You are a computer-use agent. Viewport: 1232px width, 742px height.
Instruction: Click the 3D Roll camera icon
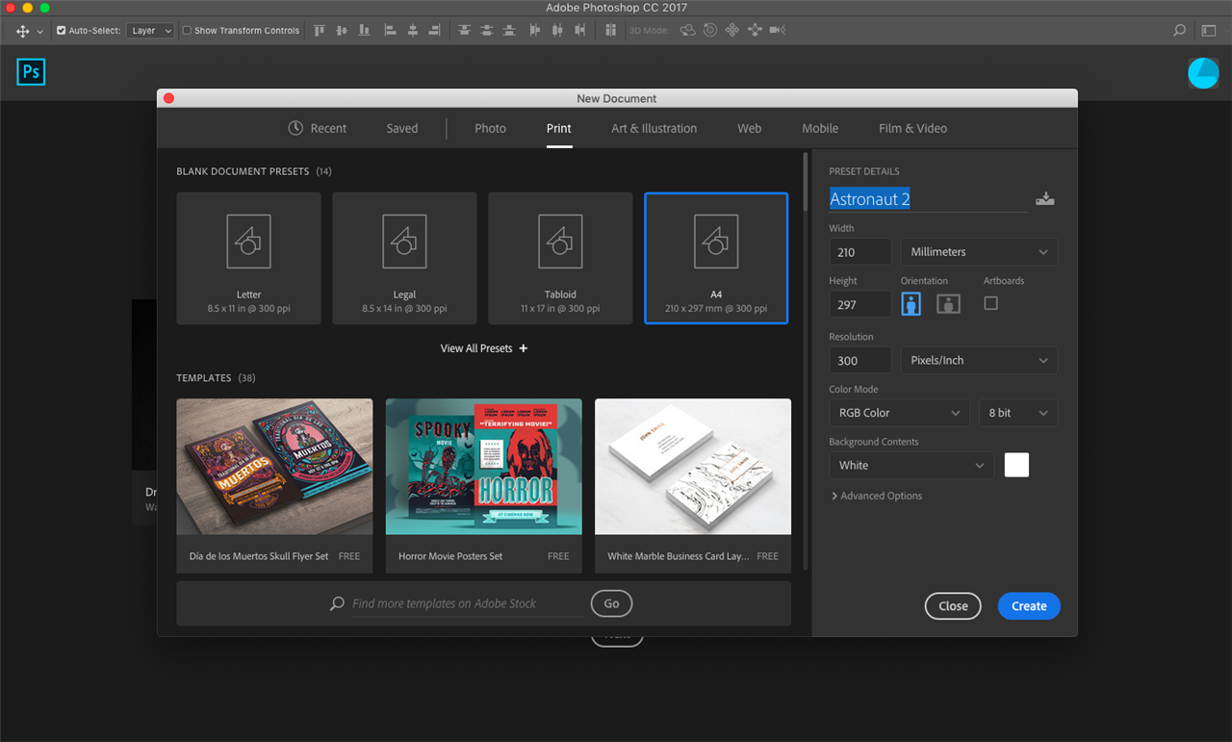pos(710,31)
